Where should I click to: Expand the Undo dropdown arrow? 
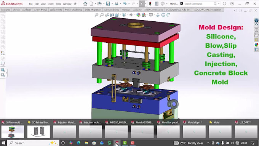(x=129, y=4)
